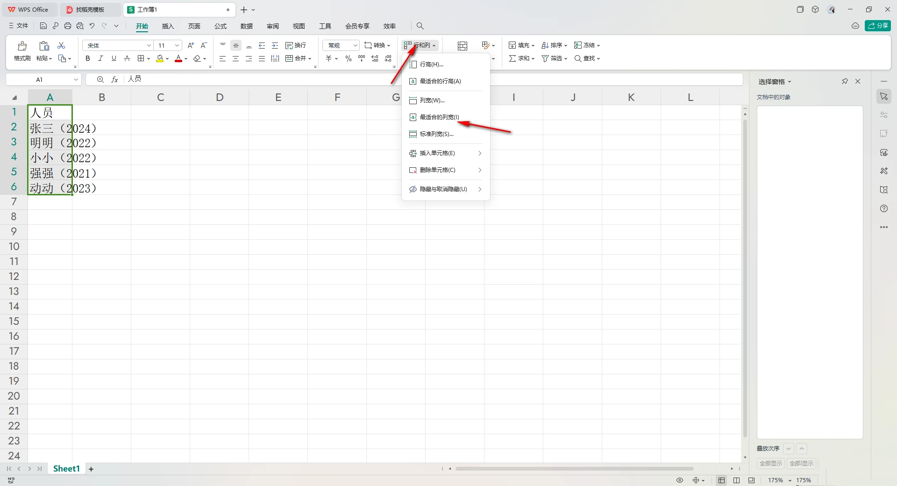Click the ribbon search magnifier icon
Viewport: 897px width, 486px height.
tap(420, 26)
